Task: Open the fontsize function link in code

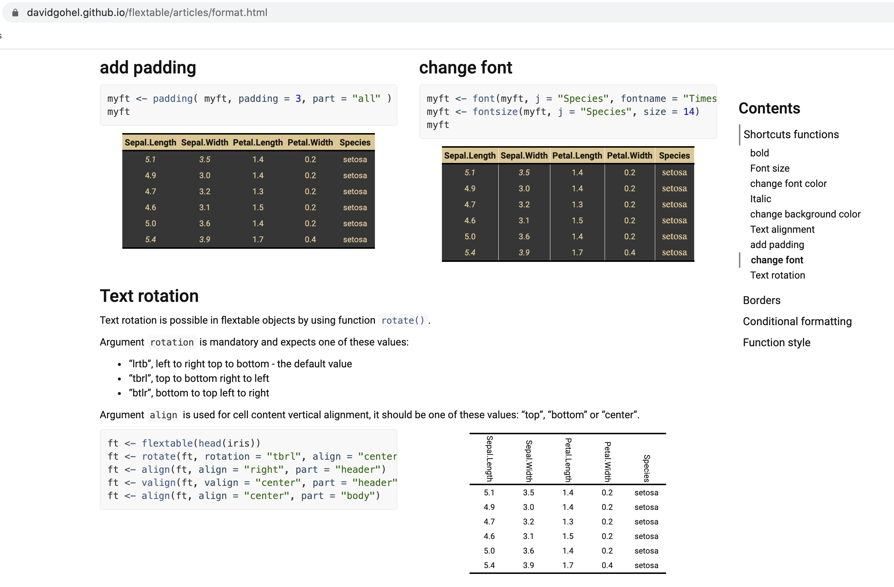Action: [x=496, y=111]
